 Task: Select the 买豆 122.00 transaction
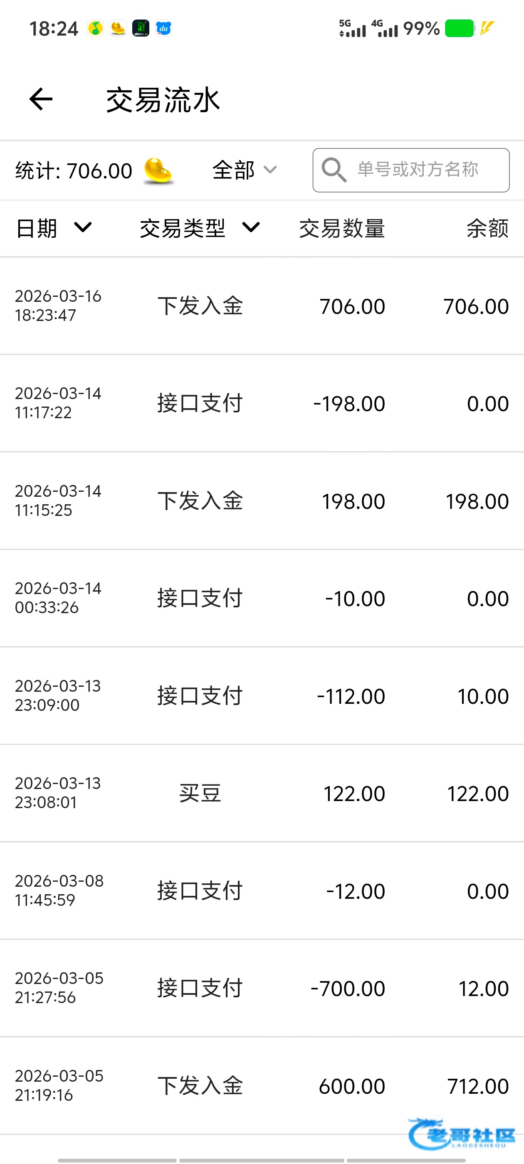(x=262, y=794)
